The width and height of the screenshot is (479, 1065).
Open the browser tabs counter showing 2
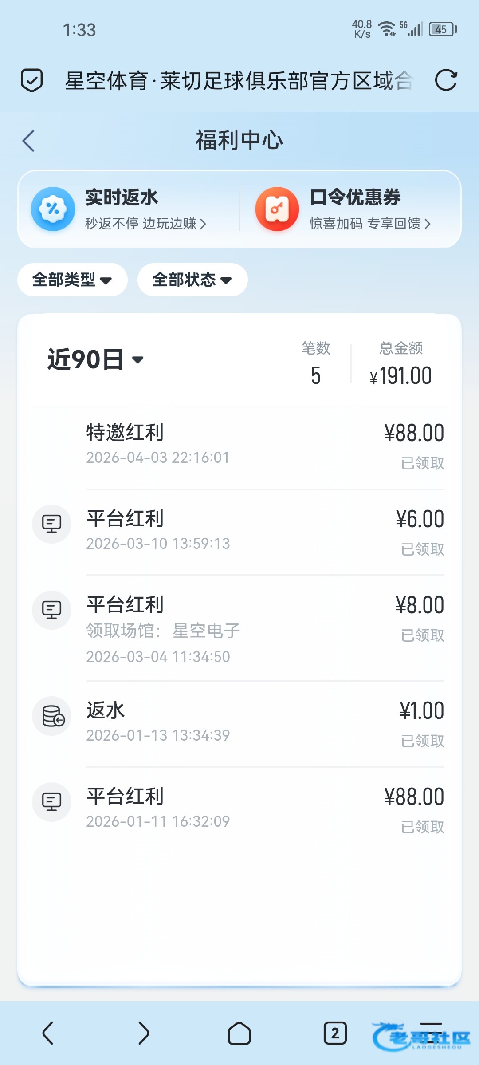pos(335,1033)
